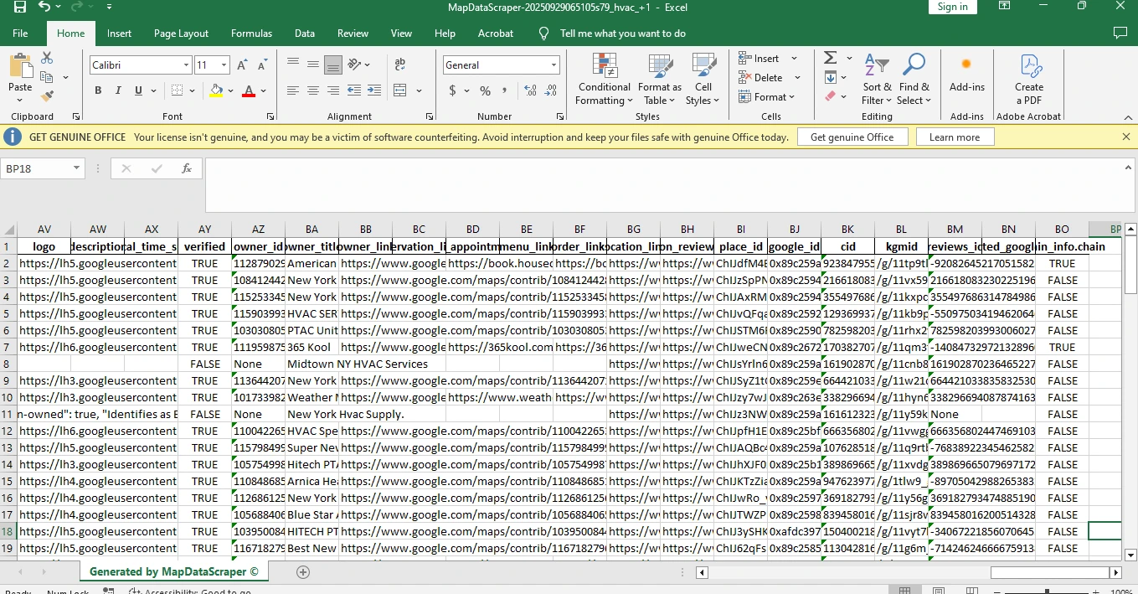This screenshot has height=594, width=1138.
Task: Click the Insert Function fx icon
Action: pos(186,168)
